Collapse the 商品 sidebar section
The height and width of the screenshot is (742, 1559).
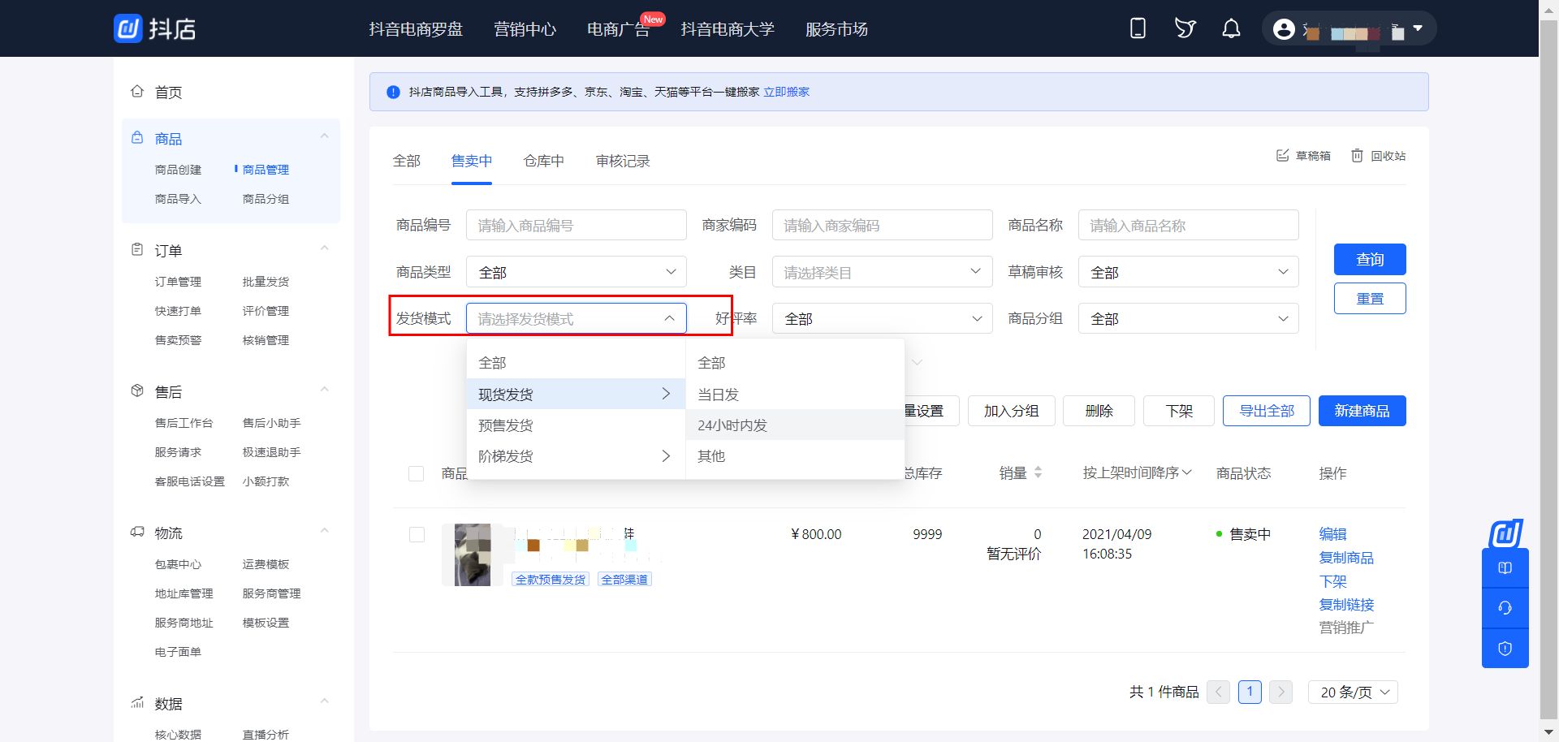pyautogui.click(x=325, y=136)
